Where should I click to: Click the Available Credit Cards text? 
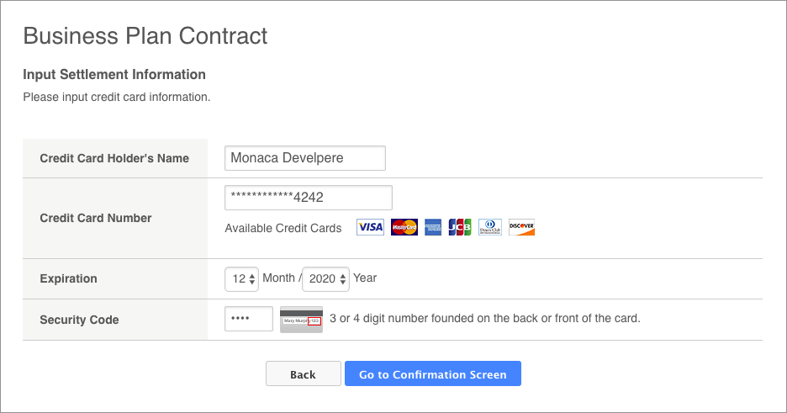coord(283,228)
